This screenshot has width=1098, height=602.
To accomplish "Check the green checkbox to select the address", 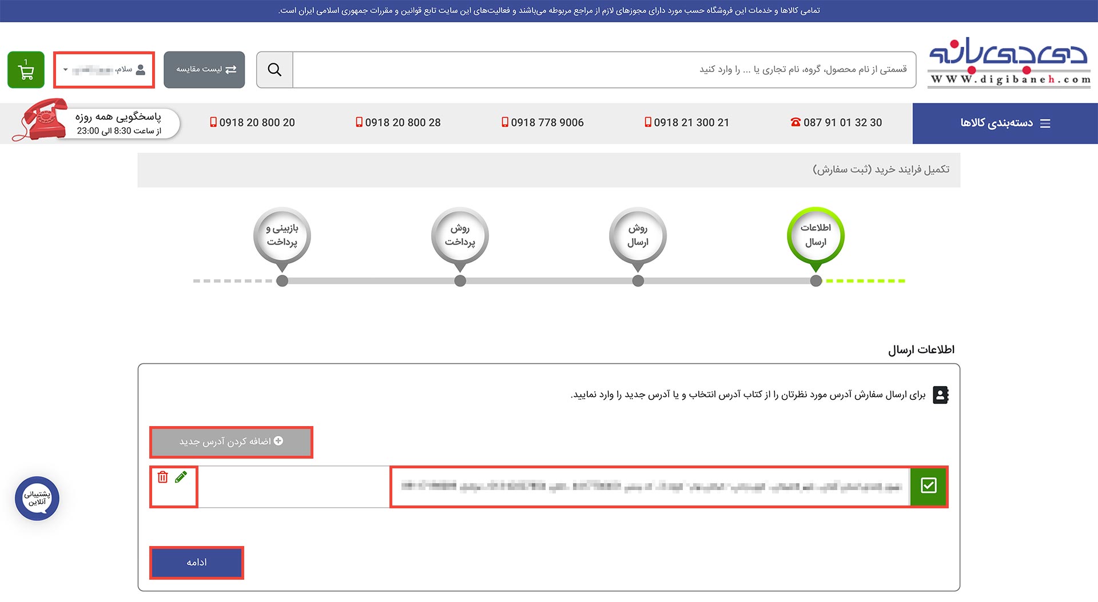I will (930, 487).
